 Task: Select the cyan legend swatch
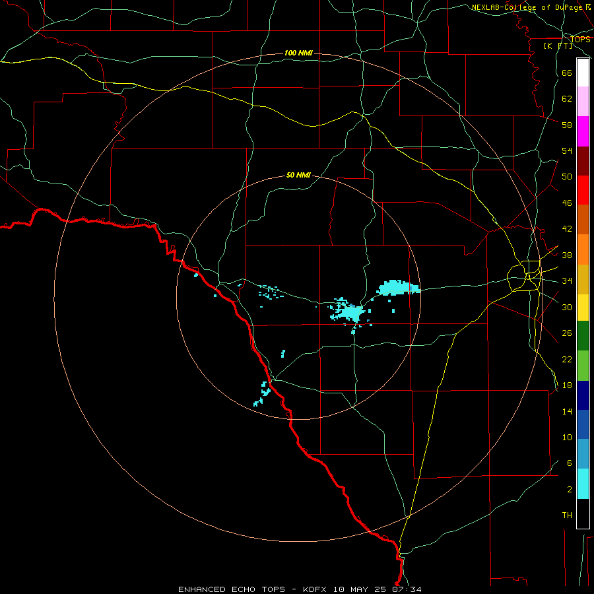click(x=583, y=484)
